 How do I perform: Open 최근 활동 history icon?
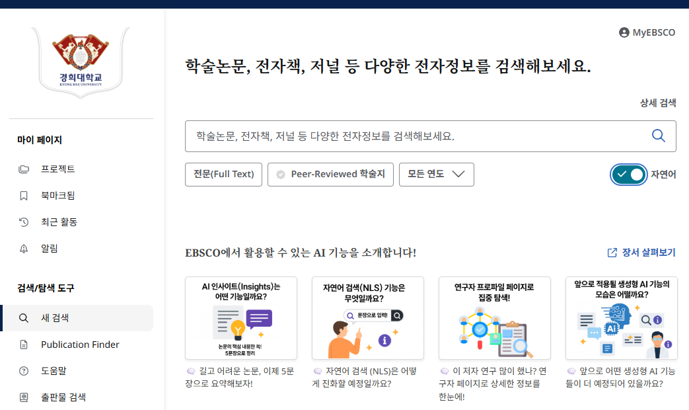point(24,222)
